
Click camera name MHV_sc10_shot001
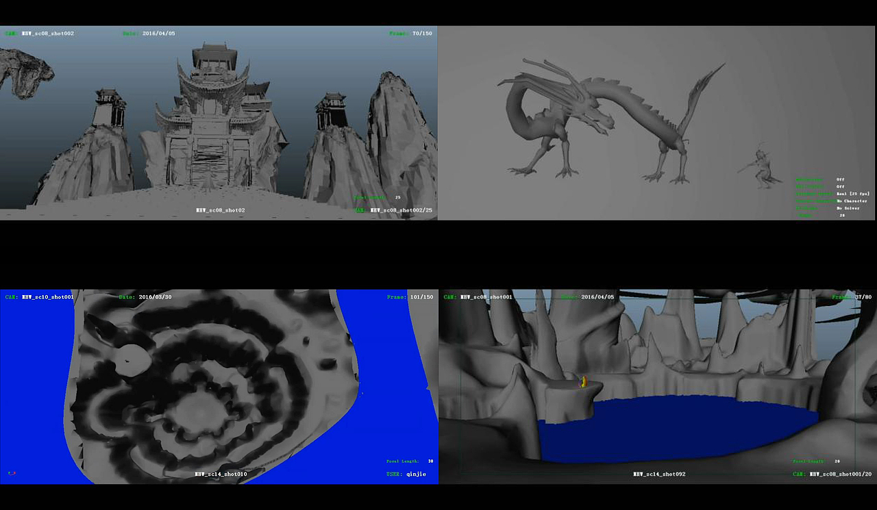tap(48, 297)
